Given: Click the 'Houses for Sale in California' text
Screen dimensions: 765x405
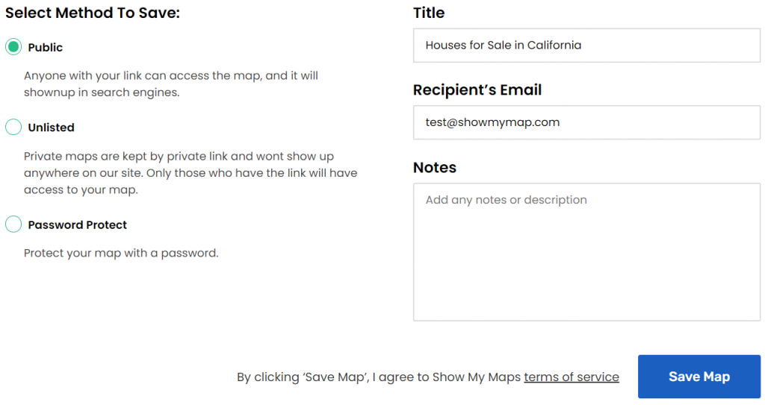Looking at the screenshot, I should [x=504, y=45].
